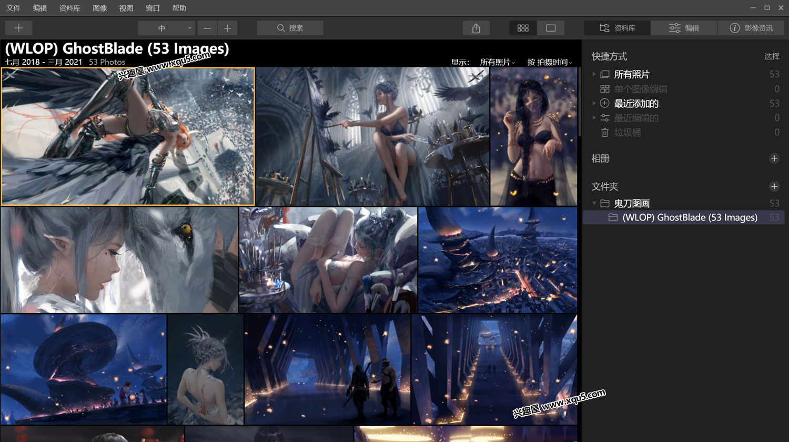This screenshot has width=789, height=442.
Task: Collapse the 鬼刀图画 folder arrow
Action: 594,203
